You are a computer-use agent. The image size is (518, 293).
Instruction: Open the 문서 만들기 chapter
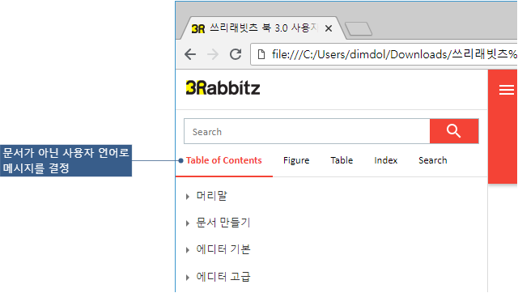[x=223, y=223]
